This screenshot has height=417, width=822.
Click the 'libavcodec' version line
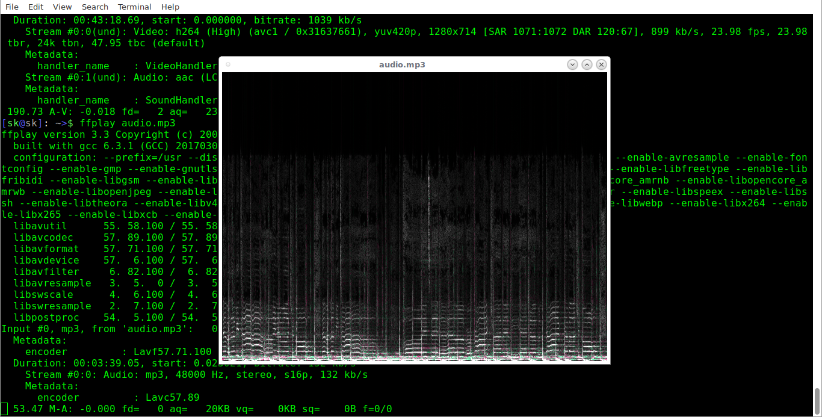click(116, 237)
